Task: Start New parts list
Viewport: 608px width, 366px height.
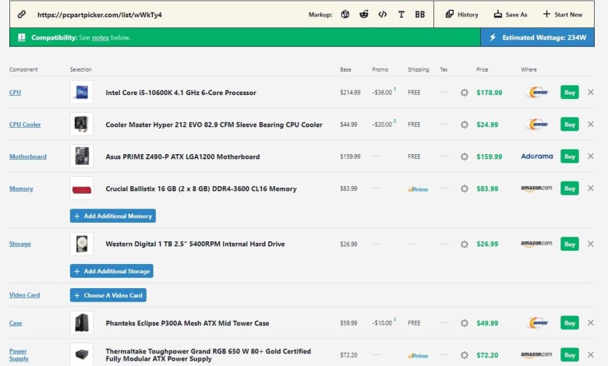Action: click(x=563, y=15)
